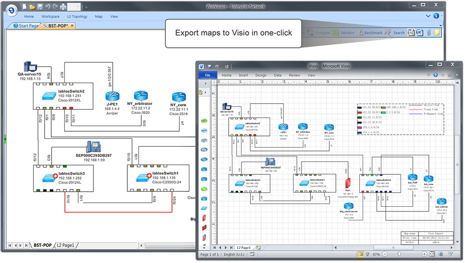
Task: Open the small dropdown arrow next to info icon
Action: pyautogui.click(x=442, y=16)
